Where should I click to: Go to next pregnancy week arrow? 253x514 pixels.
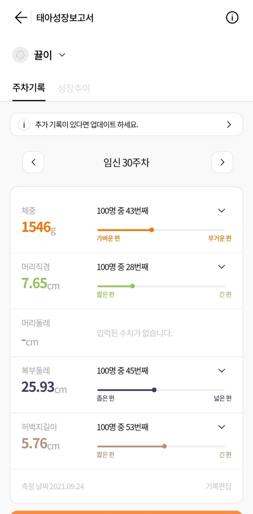click(222, 162)
